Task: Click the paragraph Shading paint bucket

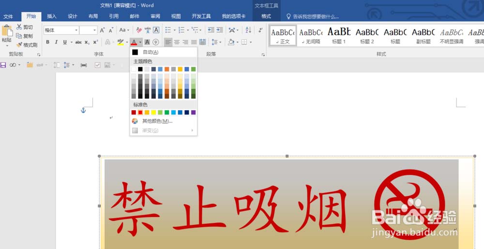Action: (231, 42)
